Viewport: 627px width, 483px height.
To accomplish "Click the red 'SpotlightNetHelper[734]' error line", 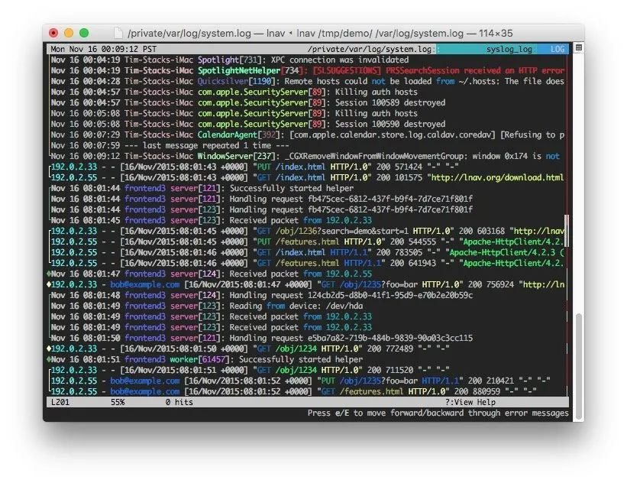I will point(308,71).
